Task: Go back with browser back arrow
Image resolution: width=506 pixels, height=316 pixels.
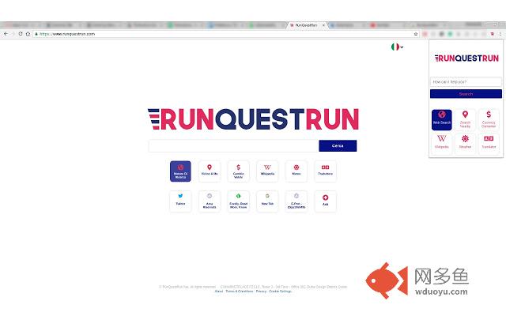Action: point(6,34)
